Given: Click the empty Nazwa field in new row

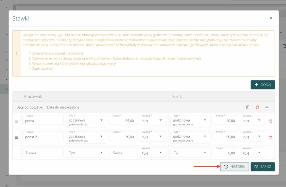Looking at the screenshot, I should pyautogui.click(x=43, y=153).
